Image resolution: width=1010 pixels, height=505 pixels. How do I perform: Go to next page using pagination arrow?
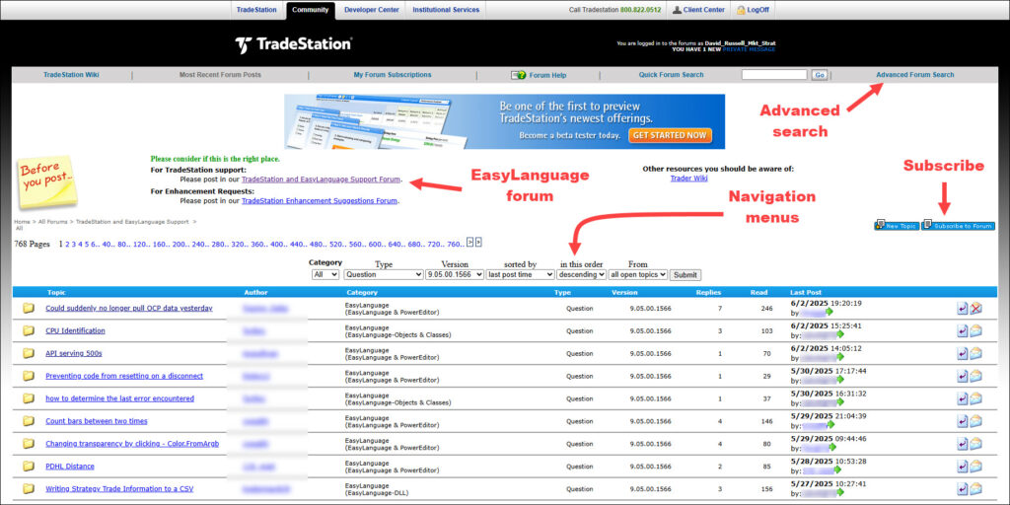click(470, 243)
